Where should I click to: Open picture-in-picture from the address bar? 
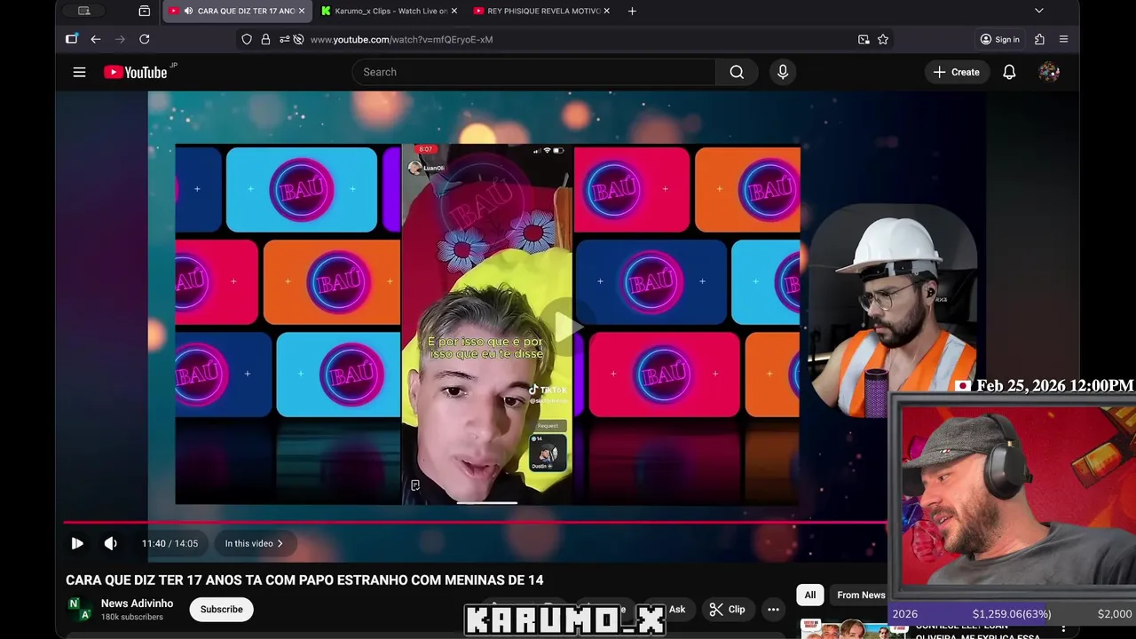click(864, 39)
